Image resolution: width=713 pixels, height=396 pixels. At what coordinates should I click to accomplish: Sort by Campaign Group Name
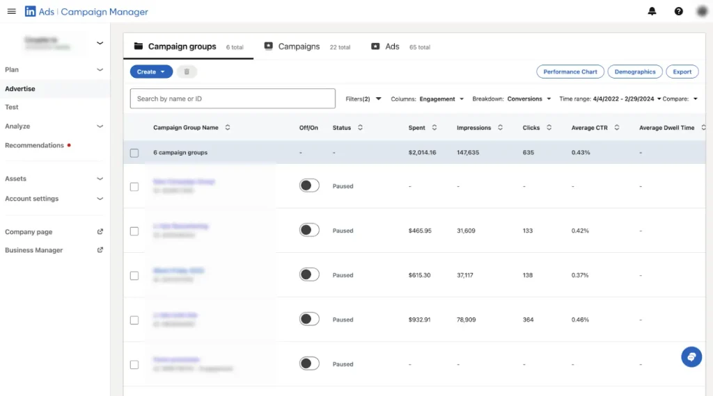click(228, 127)
